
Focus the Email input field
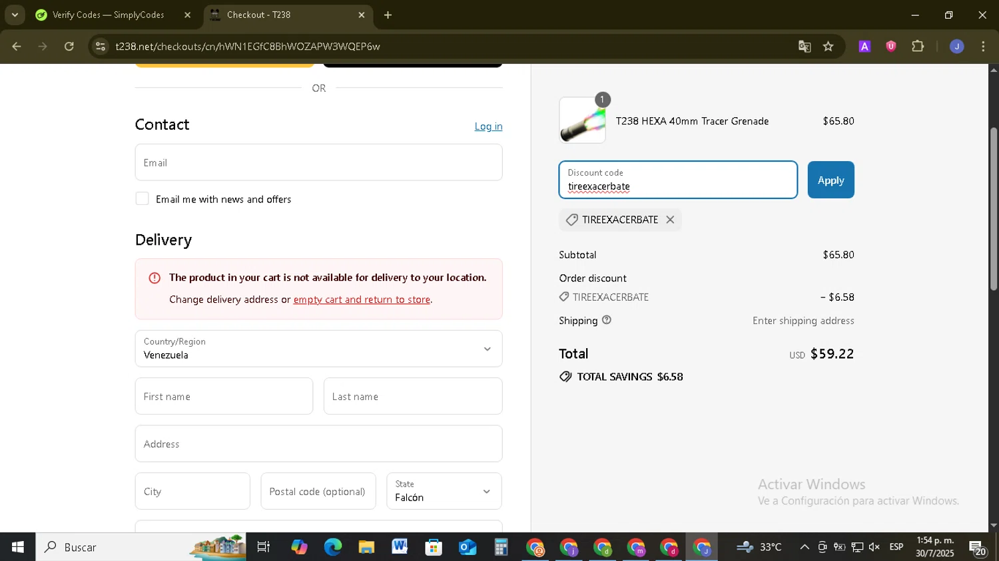click(318, 162)
